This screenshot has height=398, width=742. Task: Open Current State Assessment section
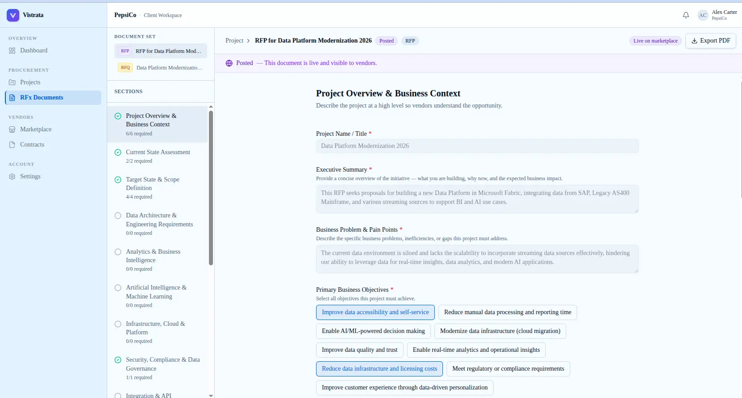coord(157,156)
